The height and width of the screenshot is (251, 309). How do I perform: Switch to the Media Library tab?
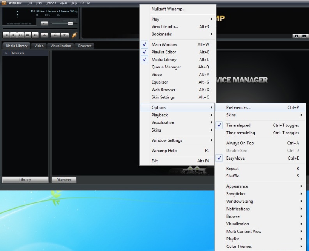click(16, 46)
